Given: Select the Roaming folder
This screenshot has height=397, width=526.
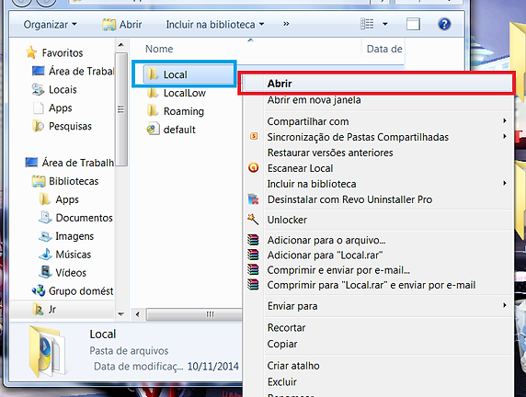Looking at the screenshot, I should pyautogui.click(x=176, y=111).
